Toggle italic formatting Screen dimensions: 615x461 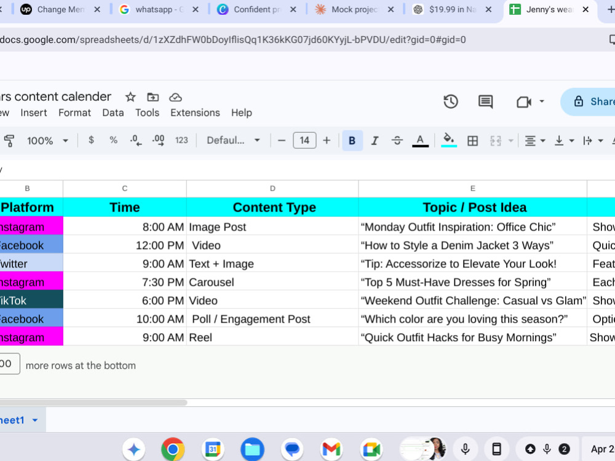point(375,140)
